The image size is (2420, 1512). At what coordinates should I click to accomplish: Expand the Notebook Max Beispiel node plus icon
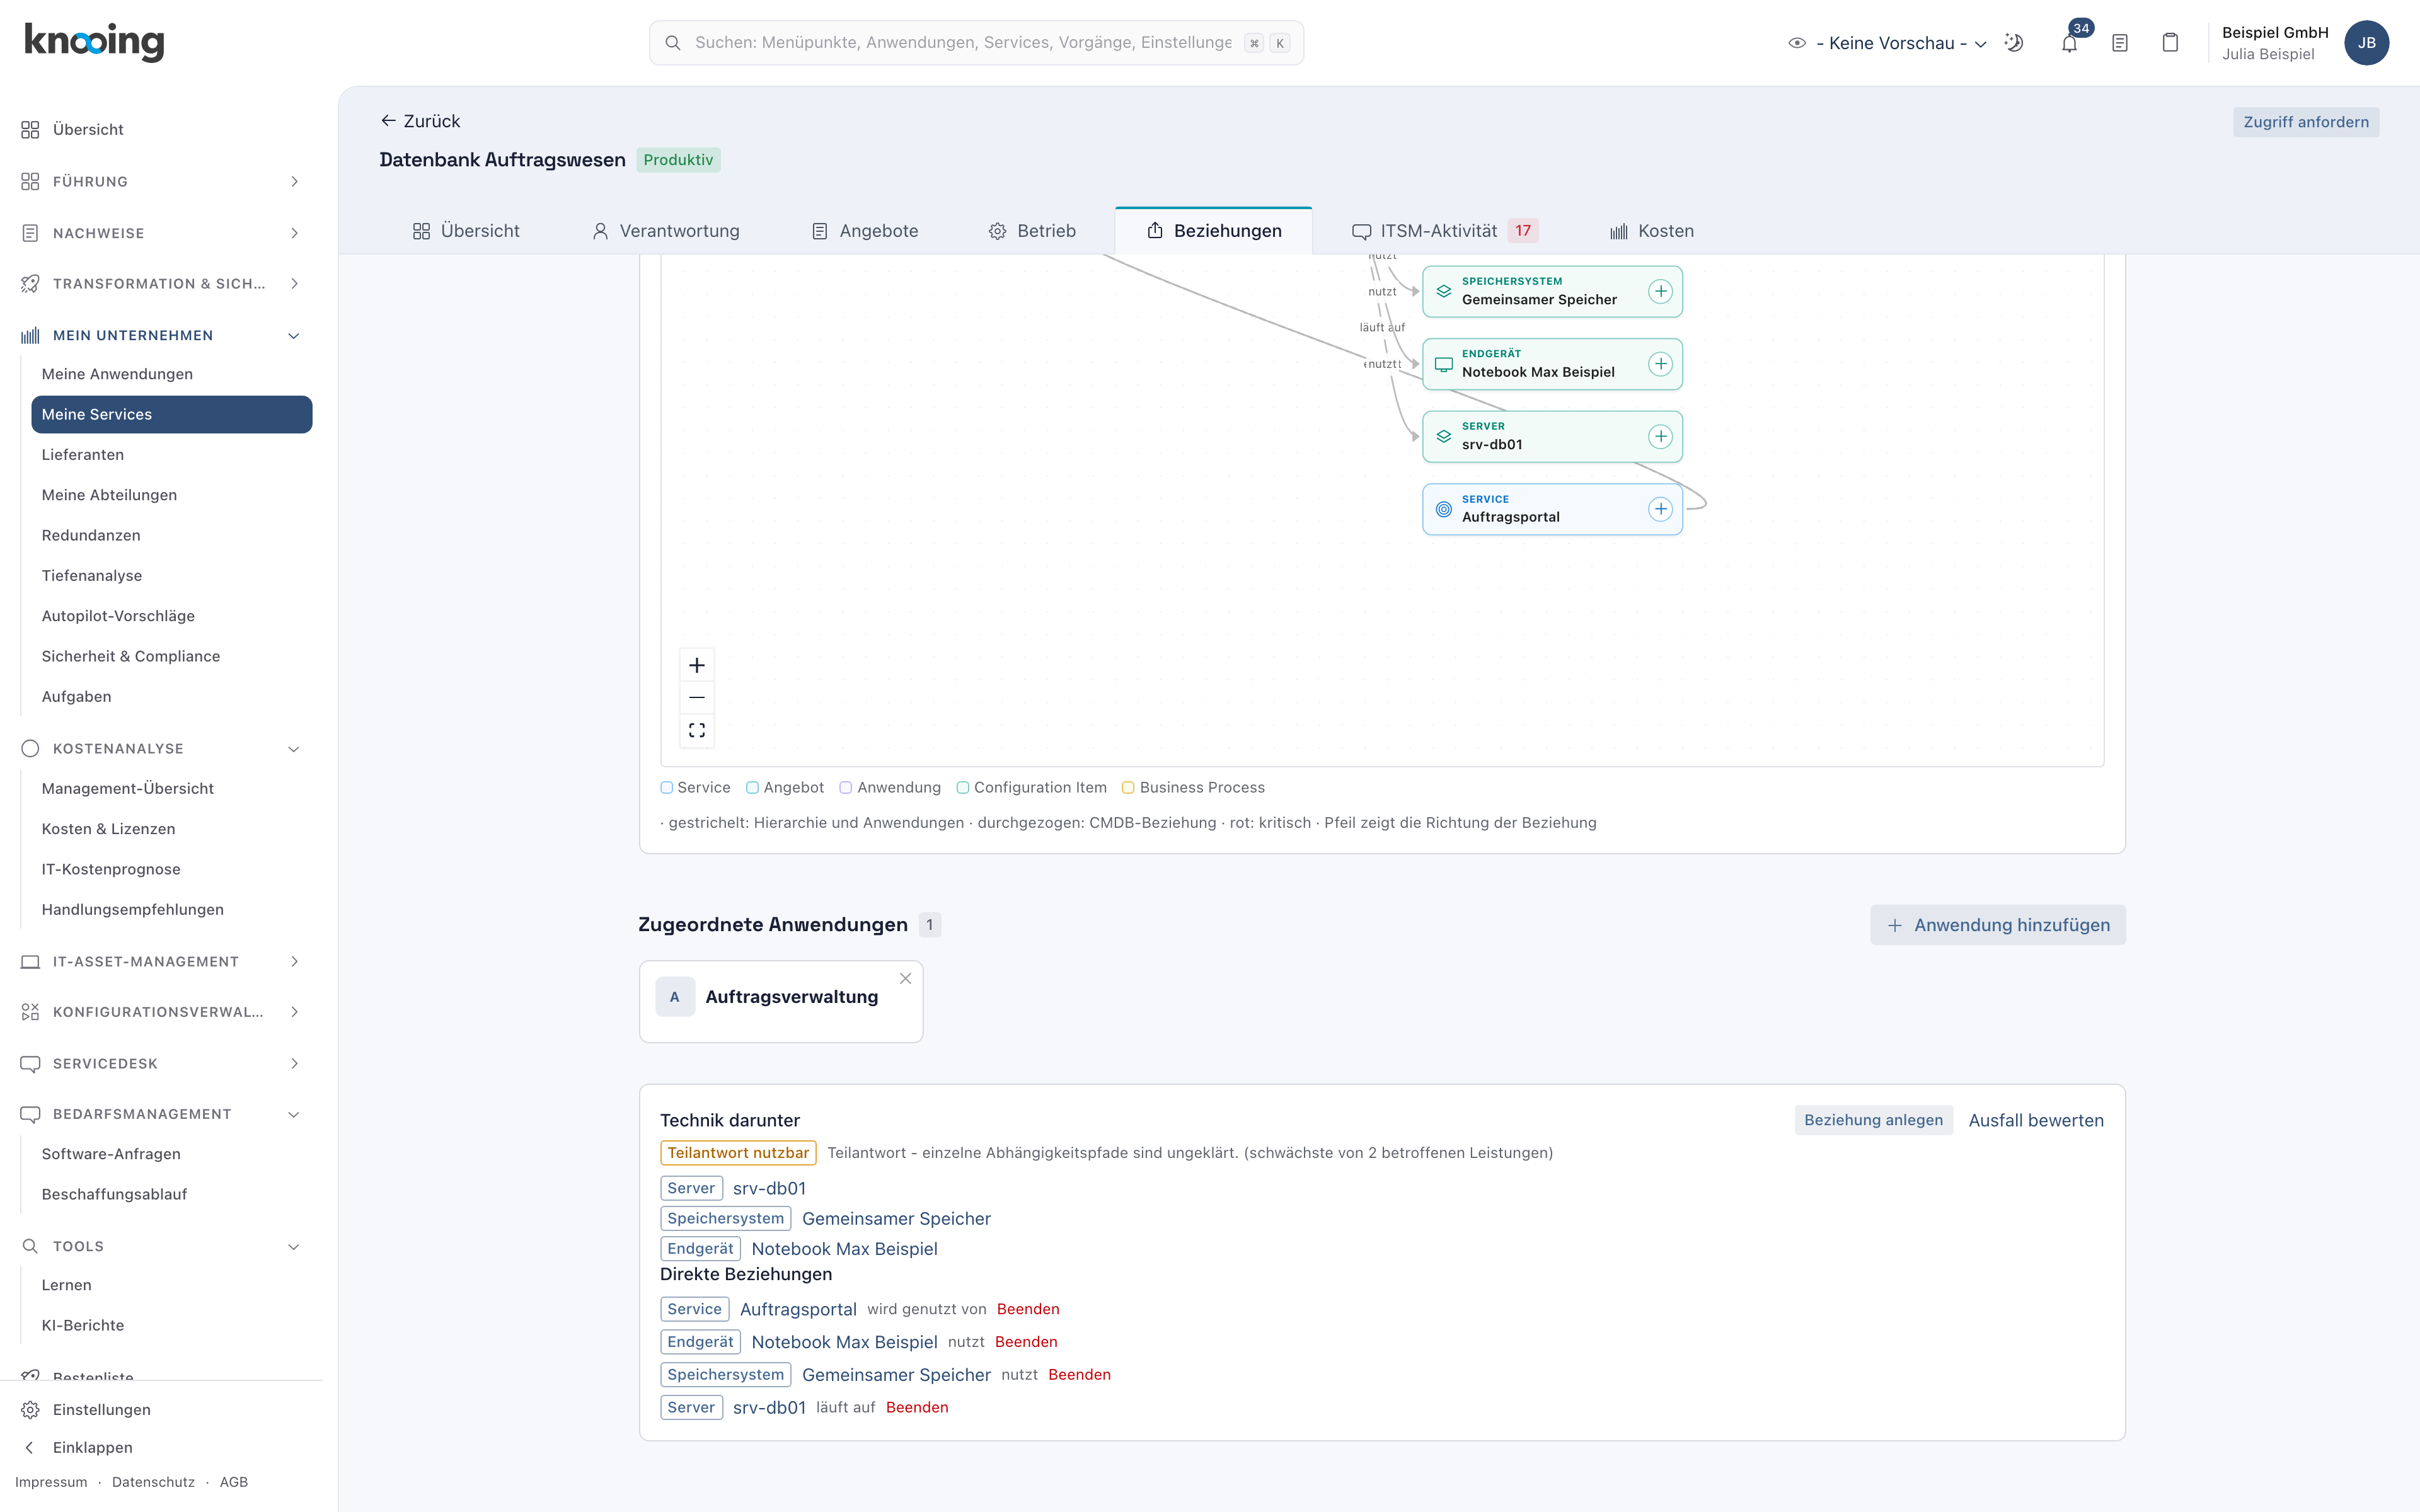click(x=1660, y=364)
